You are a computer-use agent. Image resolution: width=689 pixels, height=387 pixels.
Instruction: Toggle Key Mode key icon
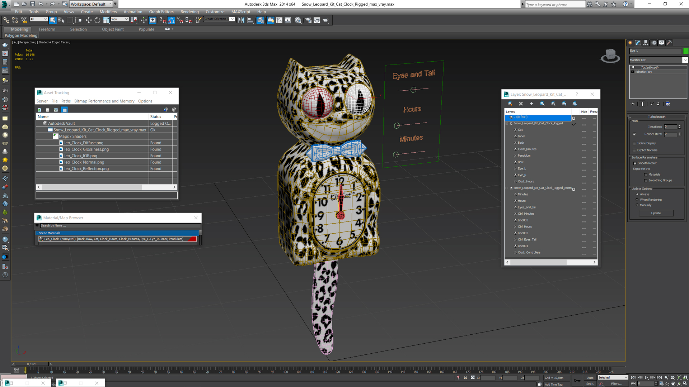(577, 380)
